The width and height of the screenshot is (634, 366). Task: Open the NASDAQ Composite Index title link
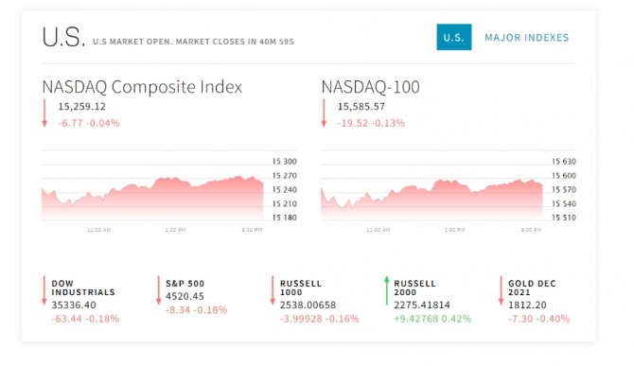click(142, 87)
